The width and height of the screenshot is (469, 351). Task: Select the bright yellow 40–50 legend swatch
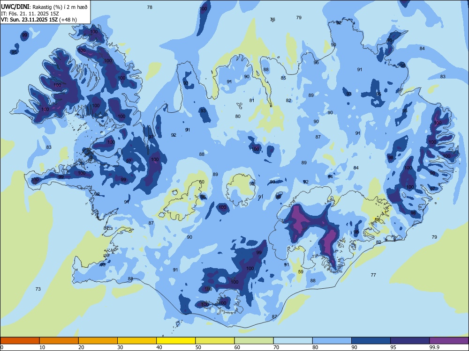pos(176,341)
